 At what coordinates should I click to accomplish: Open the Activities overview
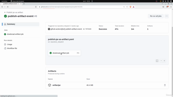[x=4, y=1]
